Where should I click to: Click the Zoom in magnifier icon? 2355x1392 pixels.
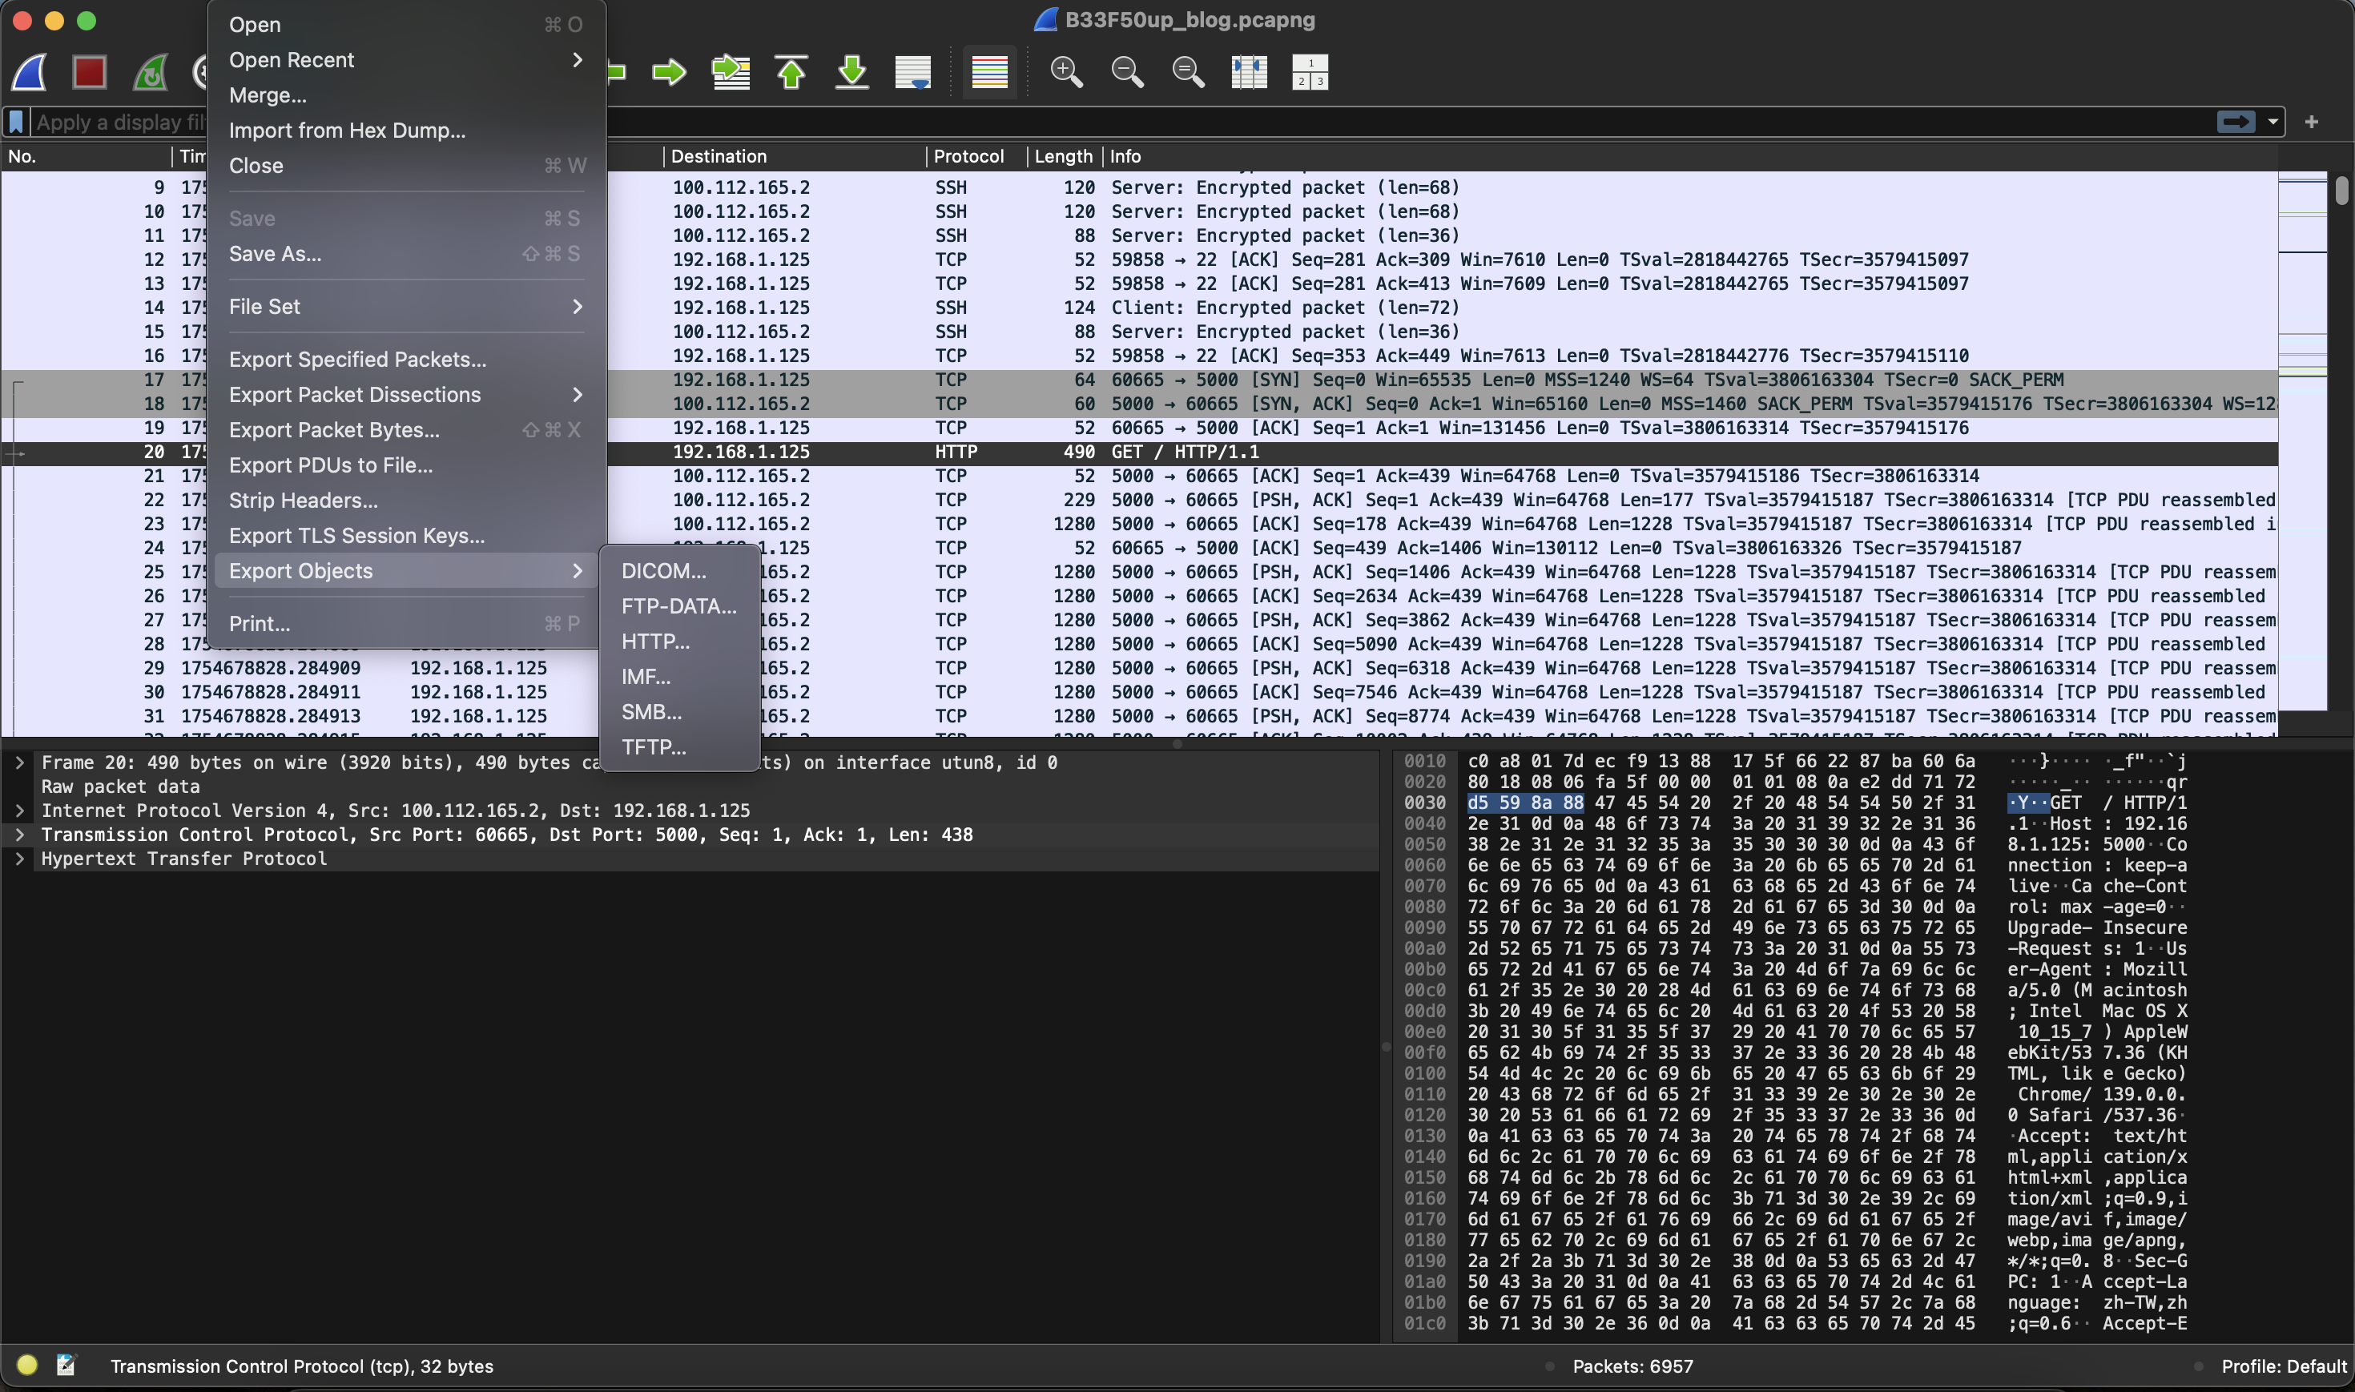(x=1066, y=72)
